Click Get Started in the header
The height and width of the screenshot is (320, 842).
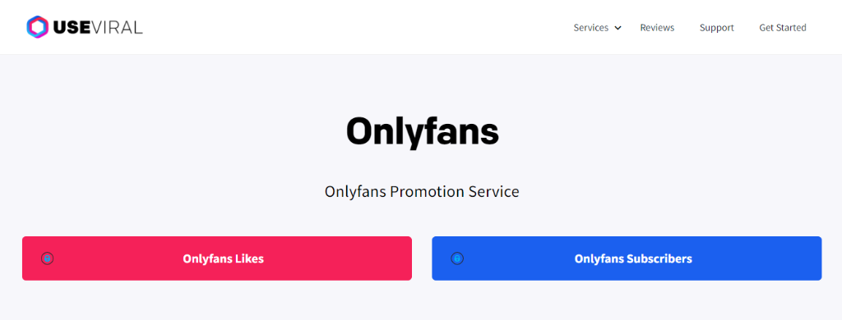click(783, 27)
